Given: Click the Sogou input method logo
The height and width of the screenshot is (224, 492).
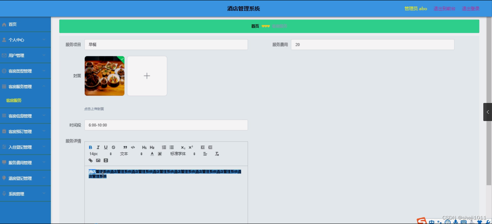Looking at the screenshot, I should 421,221.
